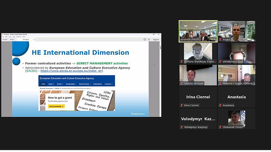
Task: Click muted mic icon next to Anastasia
Action: [220, 105]
